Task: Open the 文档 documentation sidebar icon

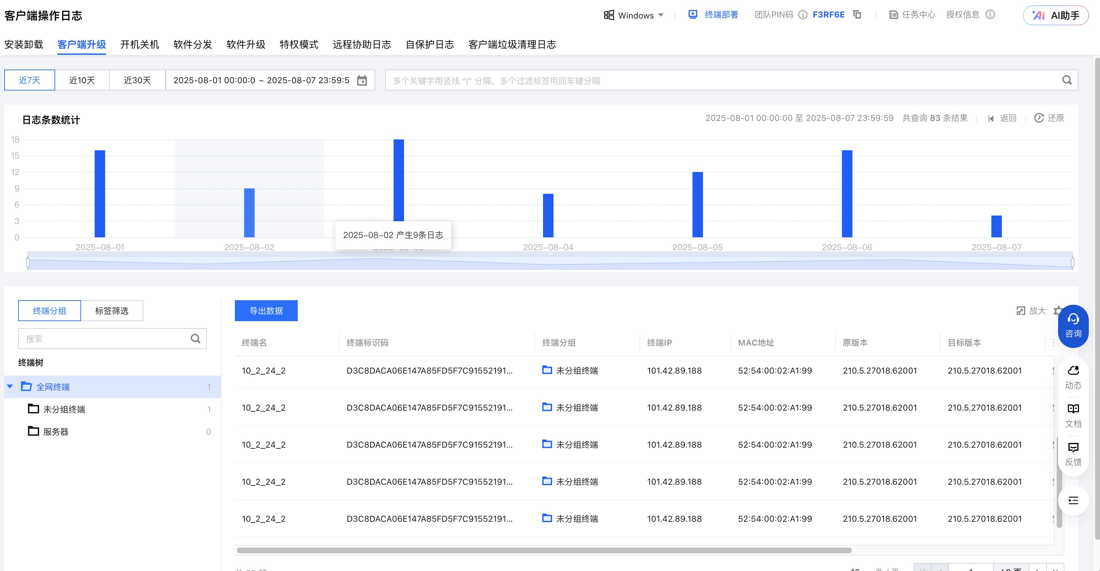Action: (1073, 415)
